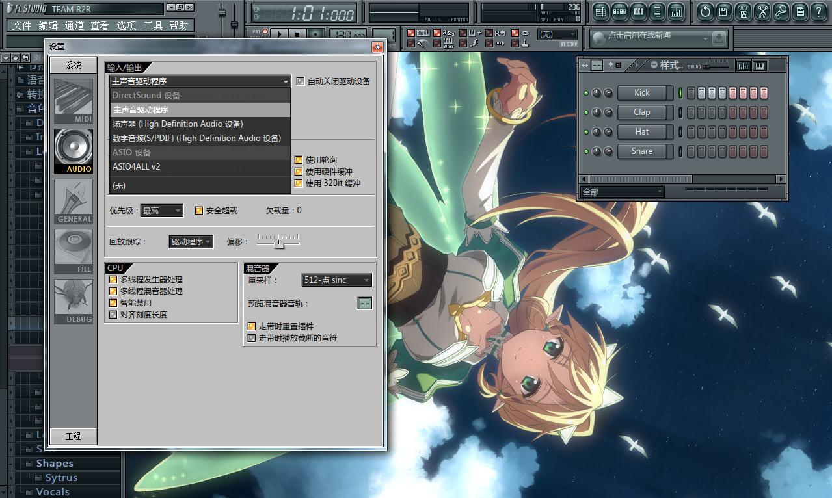The width and height of the screenshot is (832, 498).
Task: Select ASIO4ALL v2 from driver list
Action: (x=200, y=166)
